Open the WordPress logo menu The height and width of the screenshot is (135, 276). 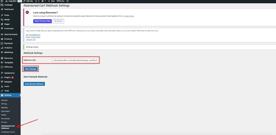coord(2,1)
